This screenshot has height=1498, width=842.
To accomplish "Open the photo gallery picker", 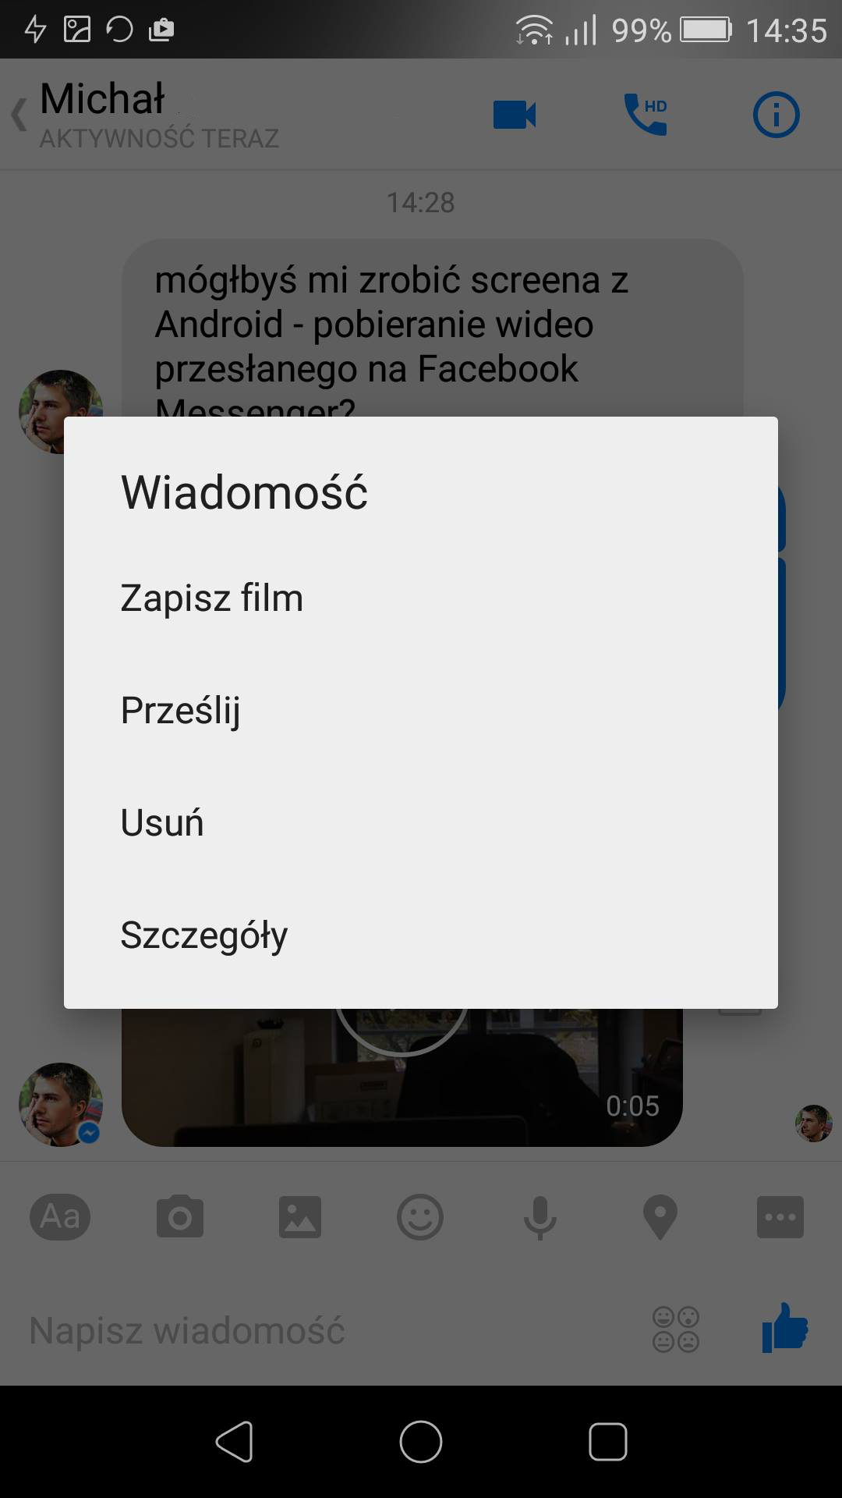I will [300, 1216].
